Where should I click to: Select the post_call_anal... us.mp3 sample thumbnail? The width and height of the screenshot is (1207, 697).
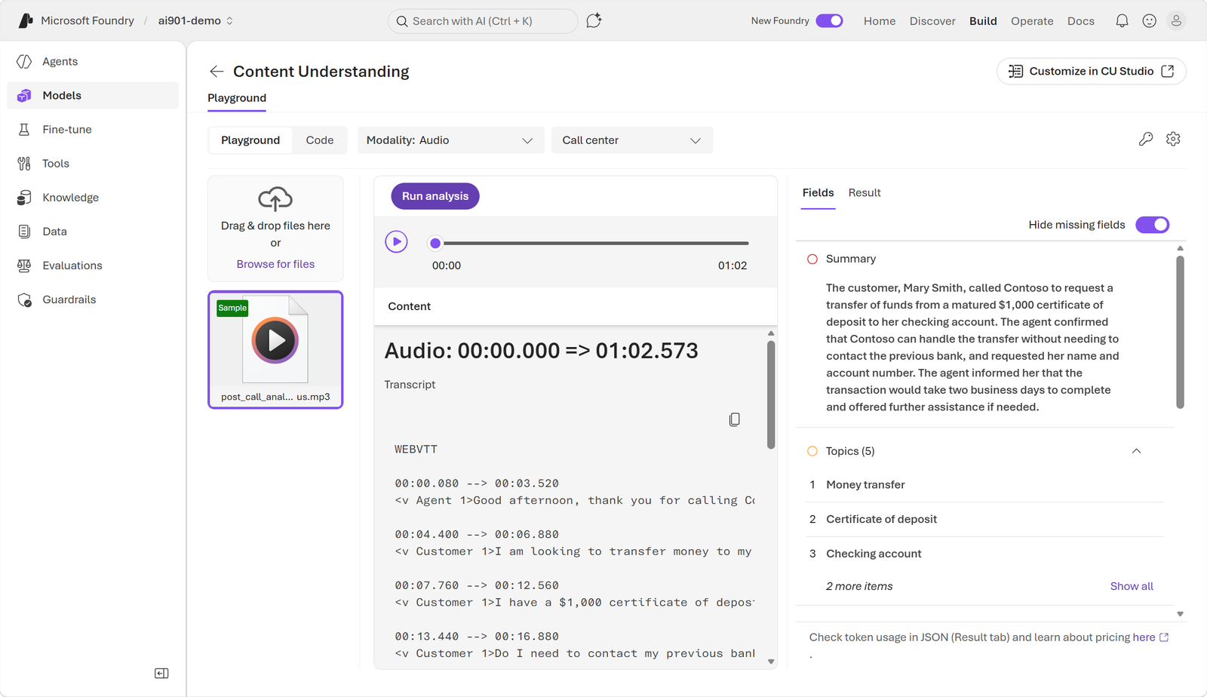(x=275, y=350)
